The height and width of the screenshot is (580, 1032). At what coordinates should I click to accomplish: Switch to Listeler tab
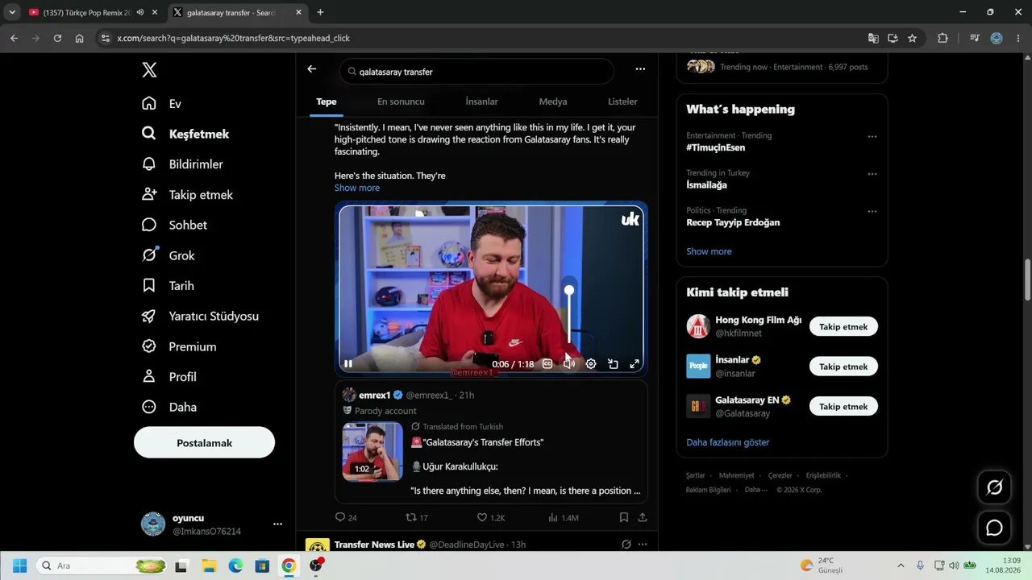tap(622, 101)
